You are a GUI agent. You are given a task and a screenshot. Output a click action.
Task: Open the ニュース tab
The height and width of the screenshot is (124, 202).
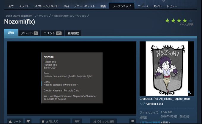143,6
